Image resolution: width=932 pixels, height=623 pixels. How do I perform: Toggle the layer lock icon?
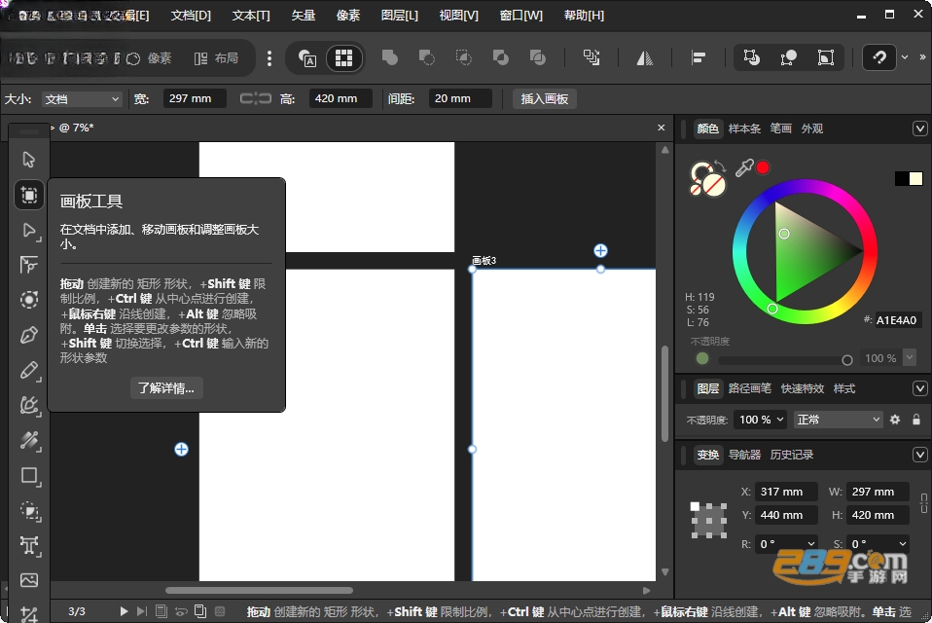pyautogui.click(x=916, y=420)
